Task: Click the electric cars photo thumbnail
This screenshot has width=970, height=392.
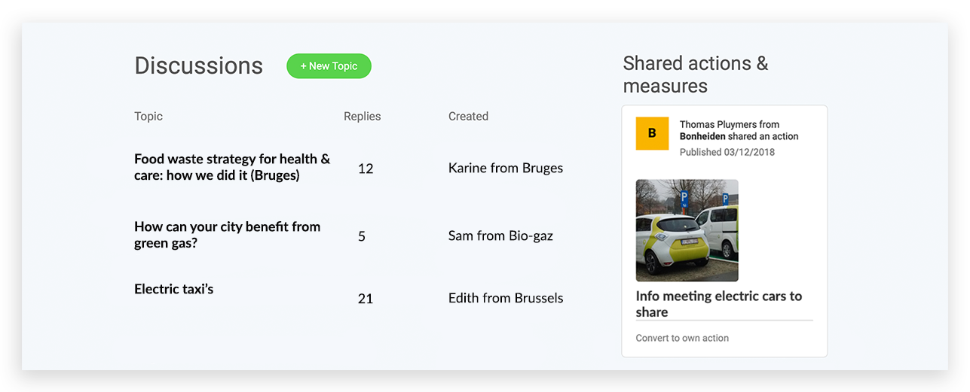Action: tap(687, 230)
